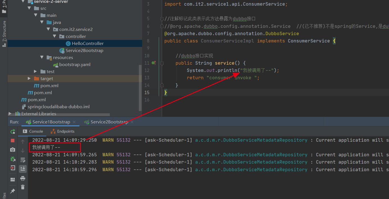Collapse the controller package

click(x=54, y=37)
